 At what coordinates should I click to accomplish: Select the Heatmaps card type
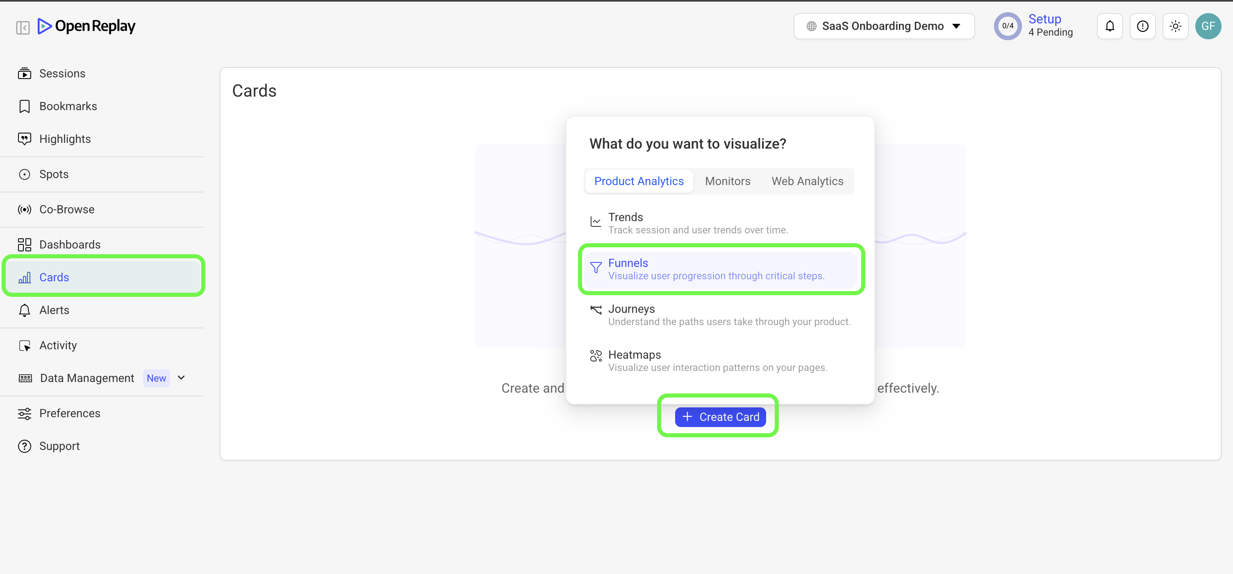pyautogui.click(x=720, y=361)
